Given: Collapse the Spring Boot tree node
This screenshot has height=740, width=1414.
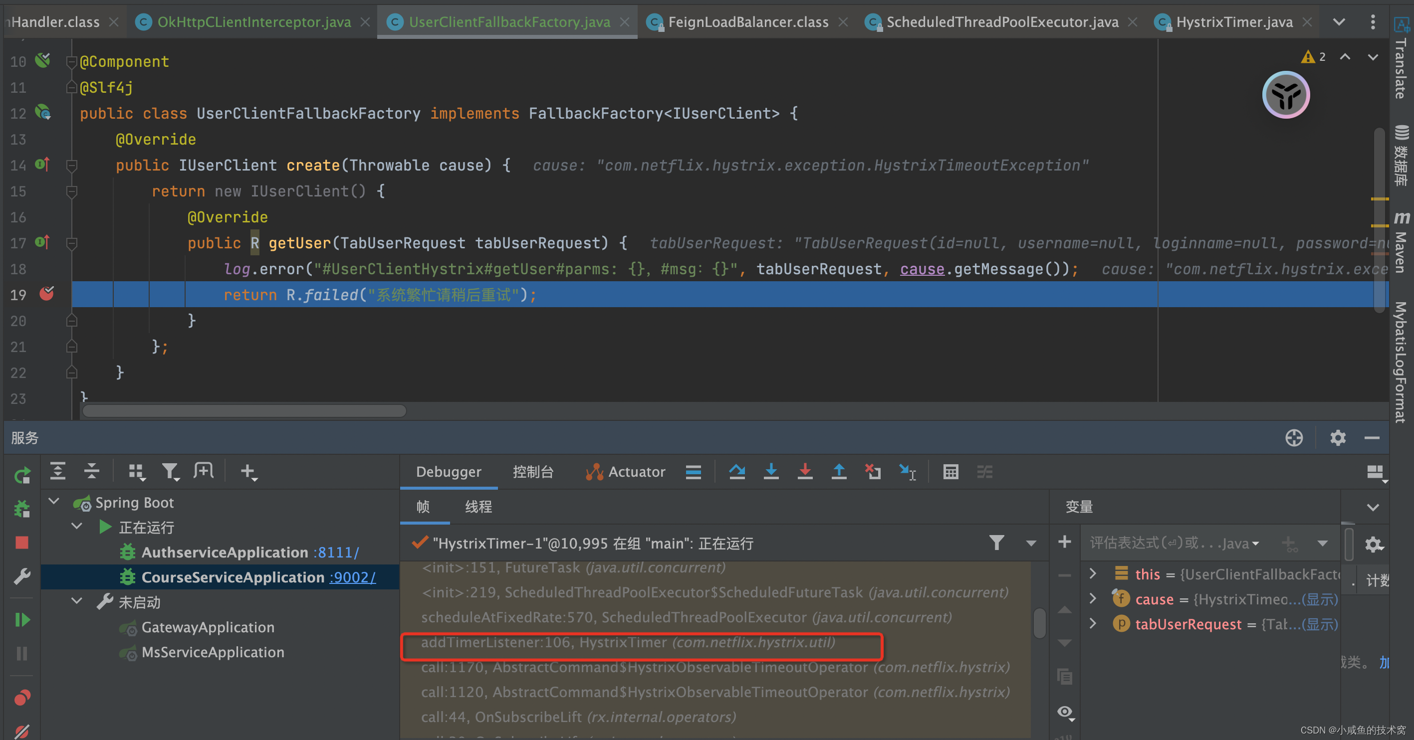Looking at the screenshot, I should [x=54, y=501].
